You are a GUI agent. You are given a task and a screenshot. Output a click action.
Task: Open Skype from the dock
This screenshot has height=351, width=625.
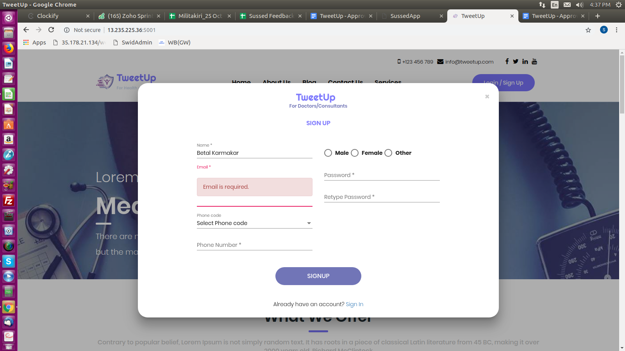click(9, 261)
